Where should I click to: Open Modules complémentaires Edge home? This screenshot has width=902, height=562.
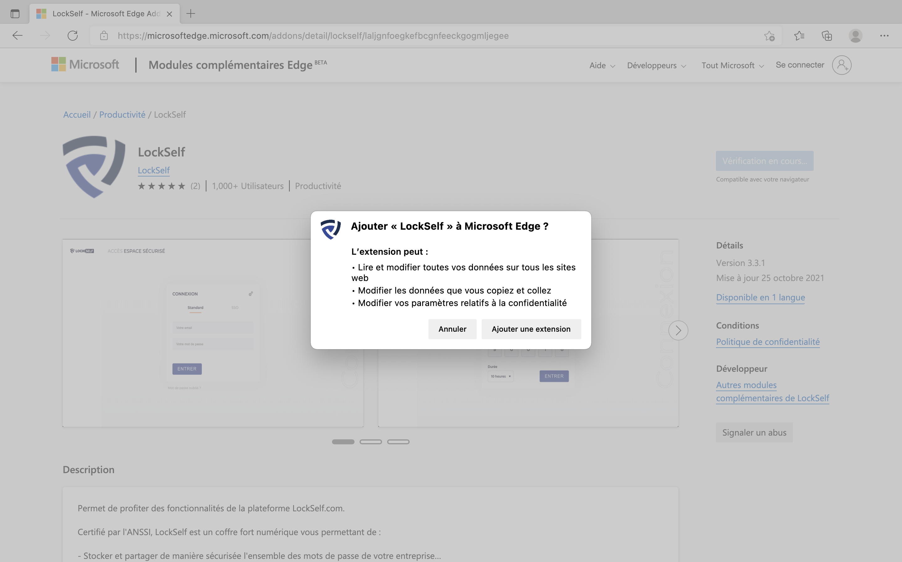pyautogui.click(x=230, y=65)
